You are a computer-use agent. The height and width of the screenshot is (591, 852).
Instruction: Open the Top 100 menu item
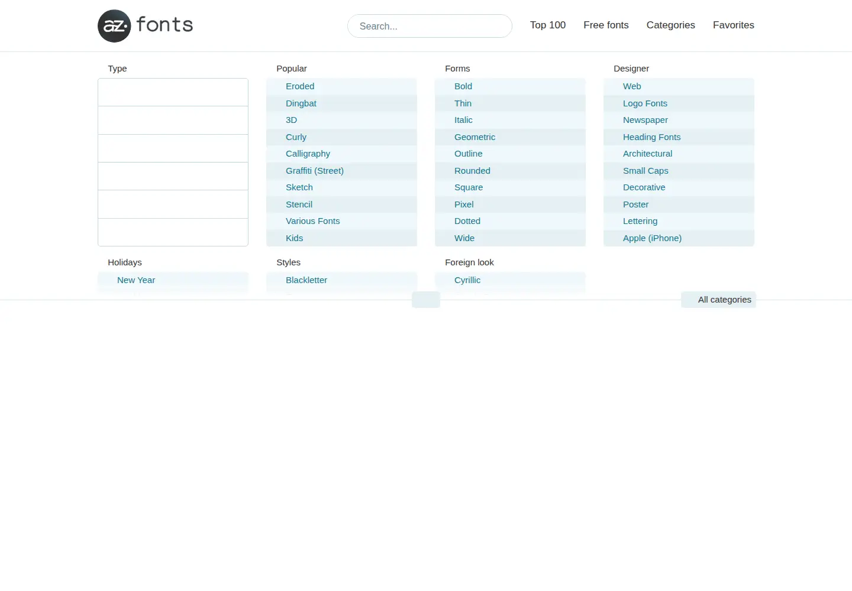tap(548, 25)
